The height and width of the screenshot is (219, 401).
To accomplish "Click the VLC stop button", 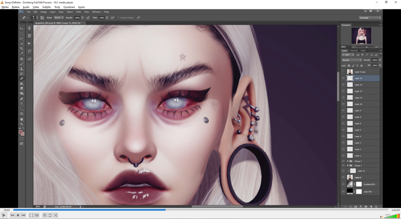I will (18, 215).
